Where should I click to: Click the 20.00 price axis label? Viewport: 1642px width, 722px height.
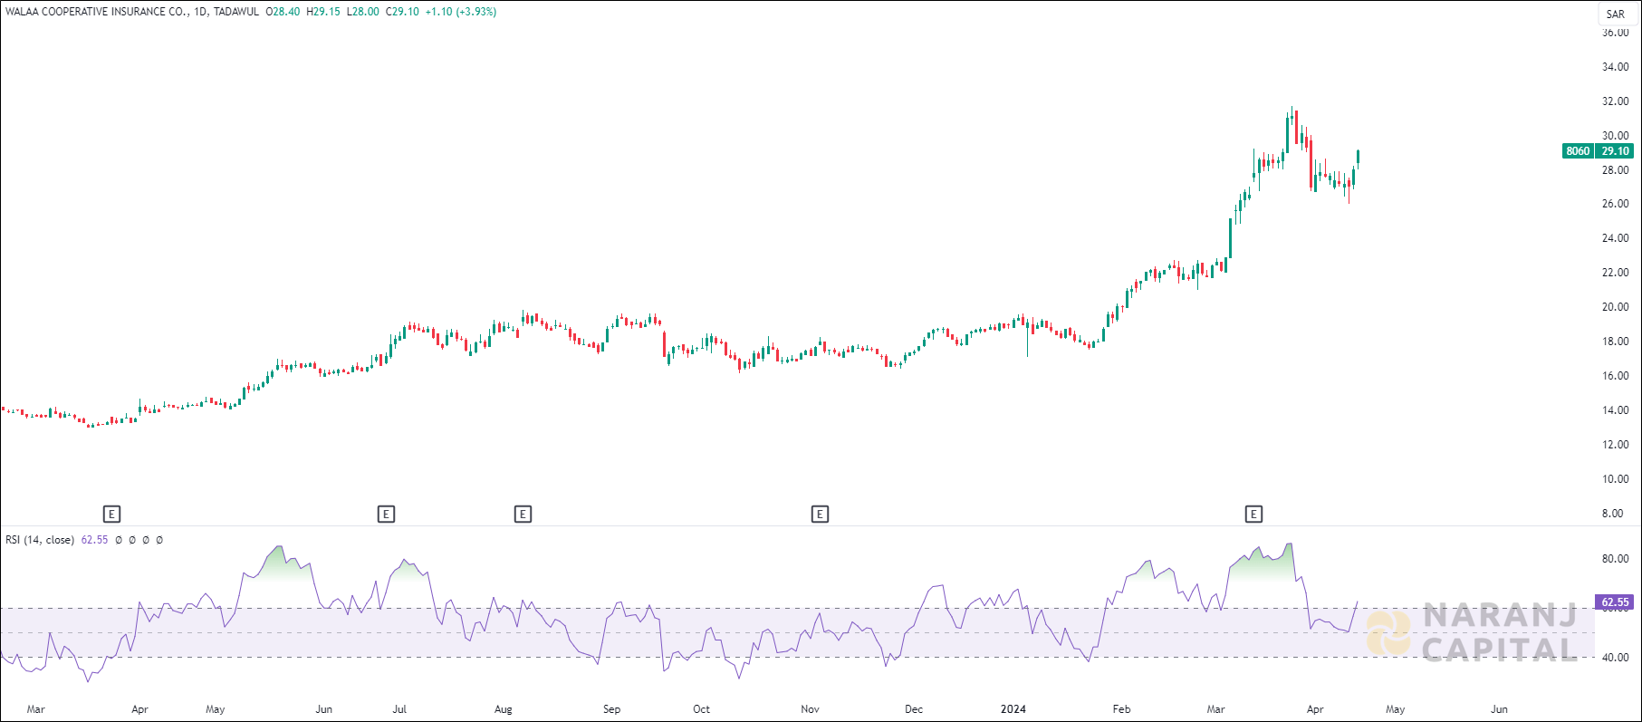(x=1615, y=307)
